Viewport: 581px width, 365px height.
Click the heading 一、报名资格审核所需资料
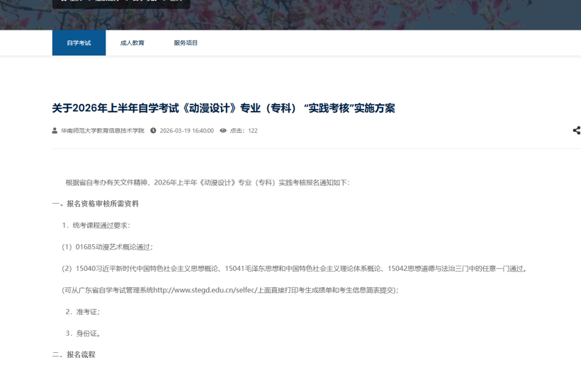[x=96, y=204]
